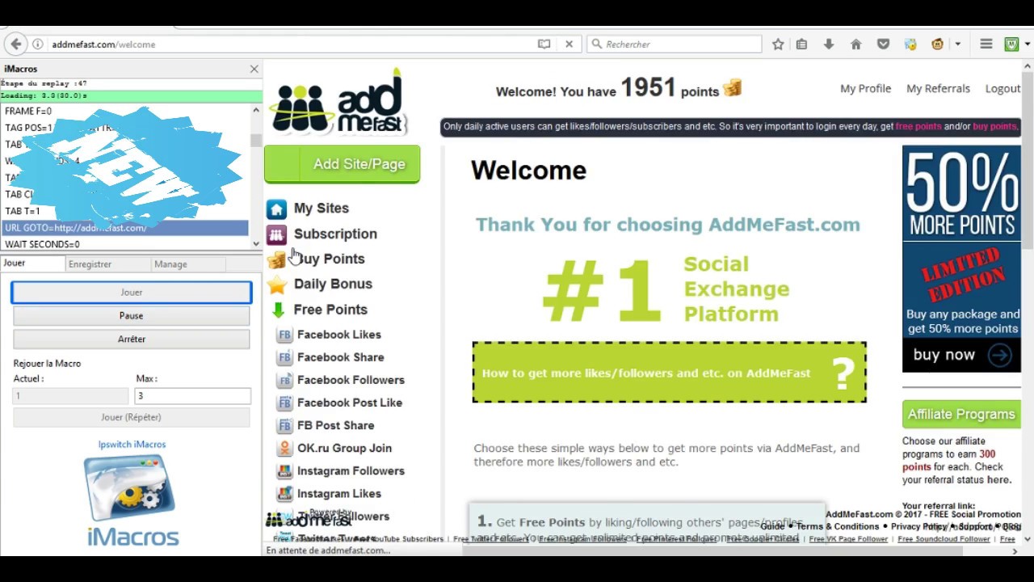The width and height of the screenshot is (1034, 582).
Task: Open the Daily Bonus menu item
Action: [x=333, y=284]
